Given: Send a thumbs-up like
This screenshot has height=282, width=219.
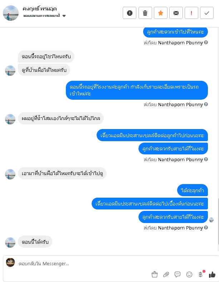Looking at the screenshot, I should tap(212, 274).
